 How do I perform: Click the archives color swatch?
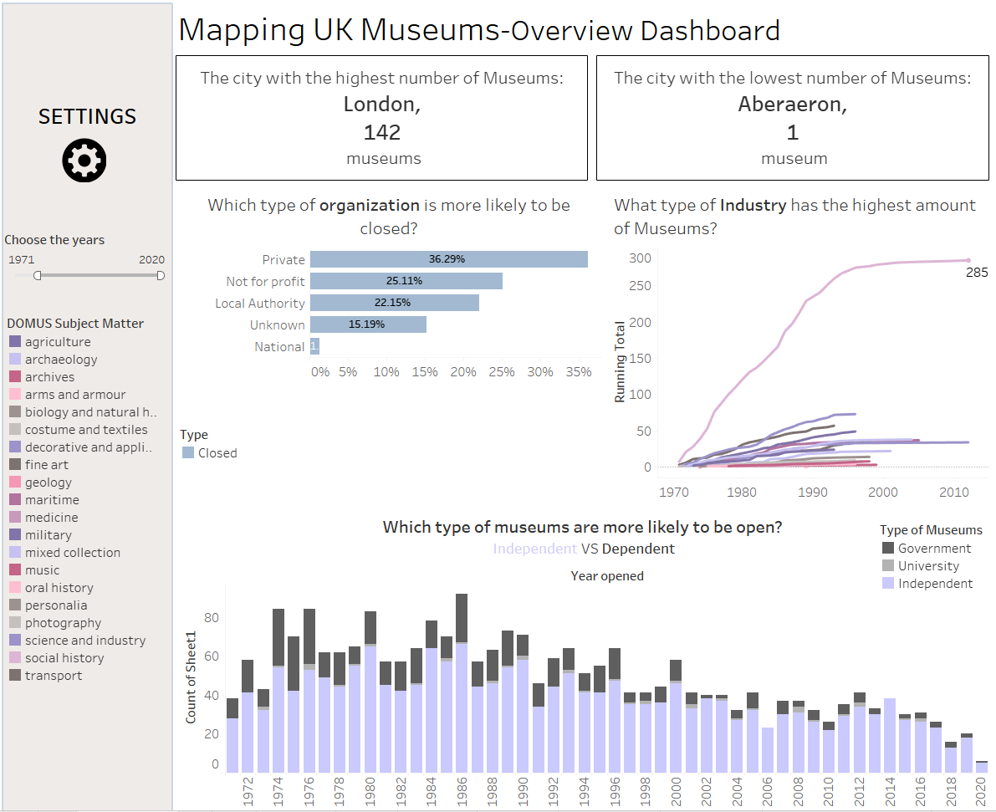point(15,377)
